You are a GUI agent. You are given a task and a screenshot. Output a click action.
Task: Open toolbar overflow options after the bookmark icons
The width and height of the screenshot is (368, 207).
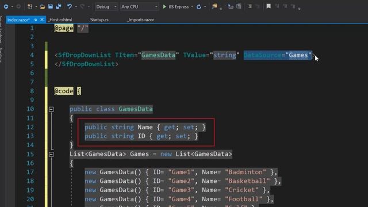coord(299,9)
